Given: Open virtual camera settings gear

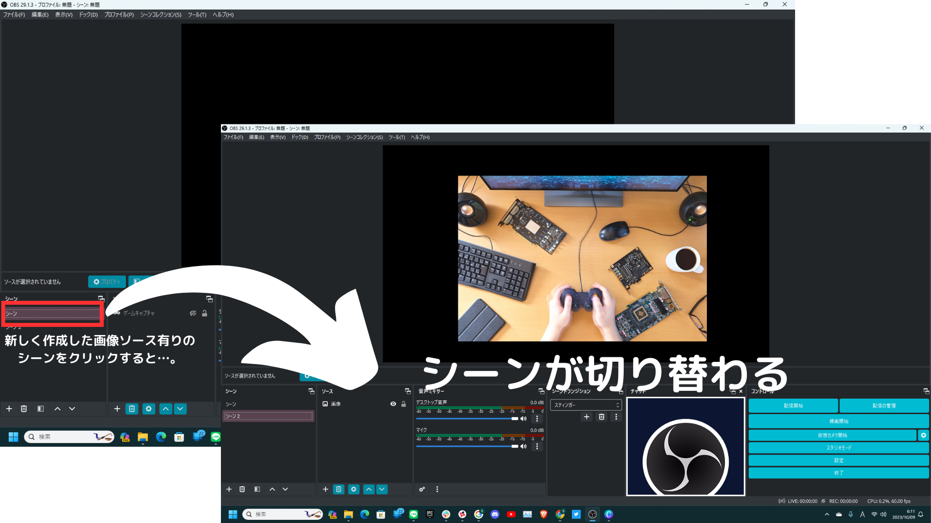Looking at the screenshot, I should pyautogui.click(x=923, y=435).
